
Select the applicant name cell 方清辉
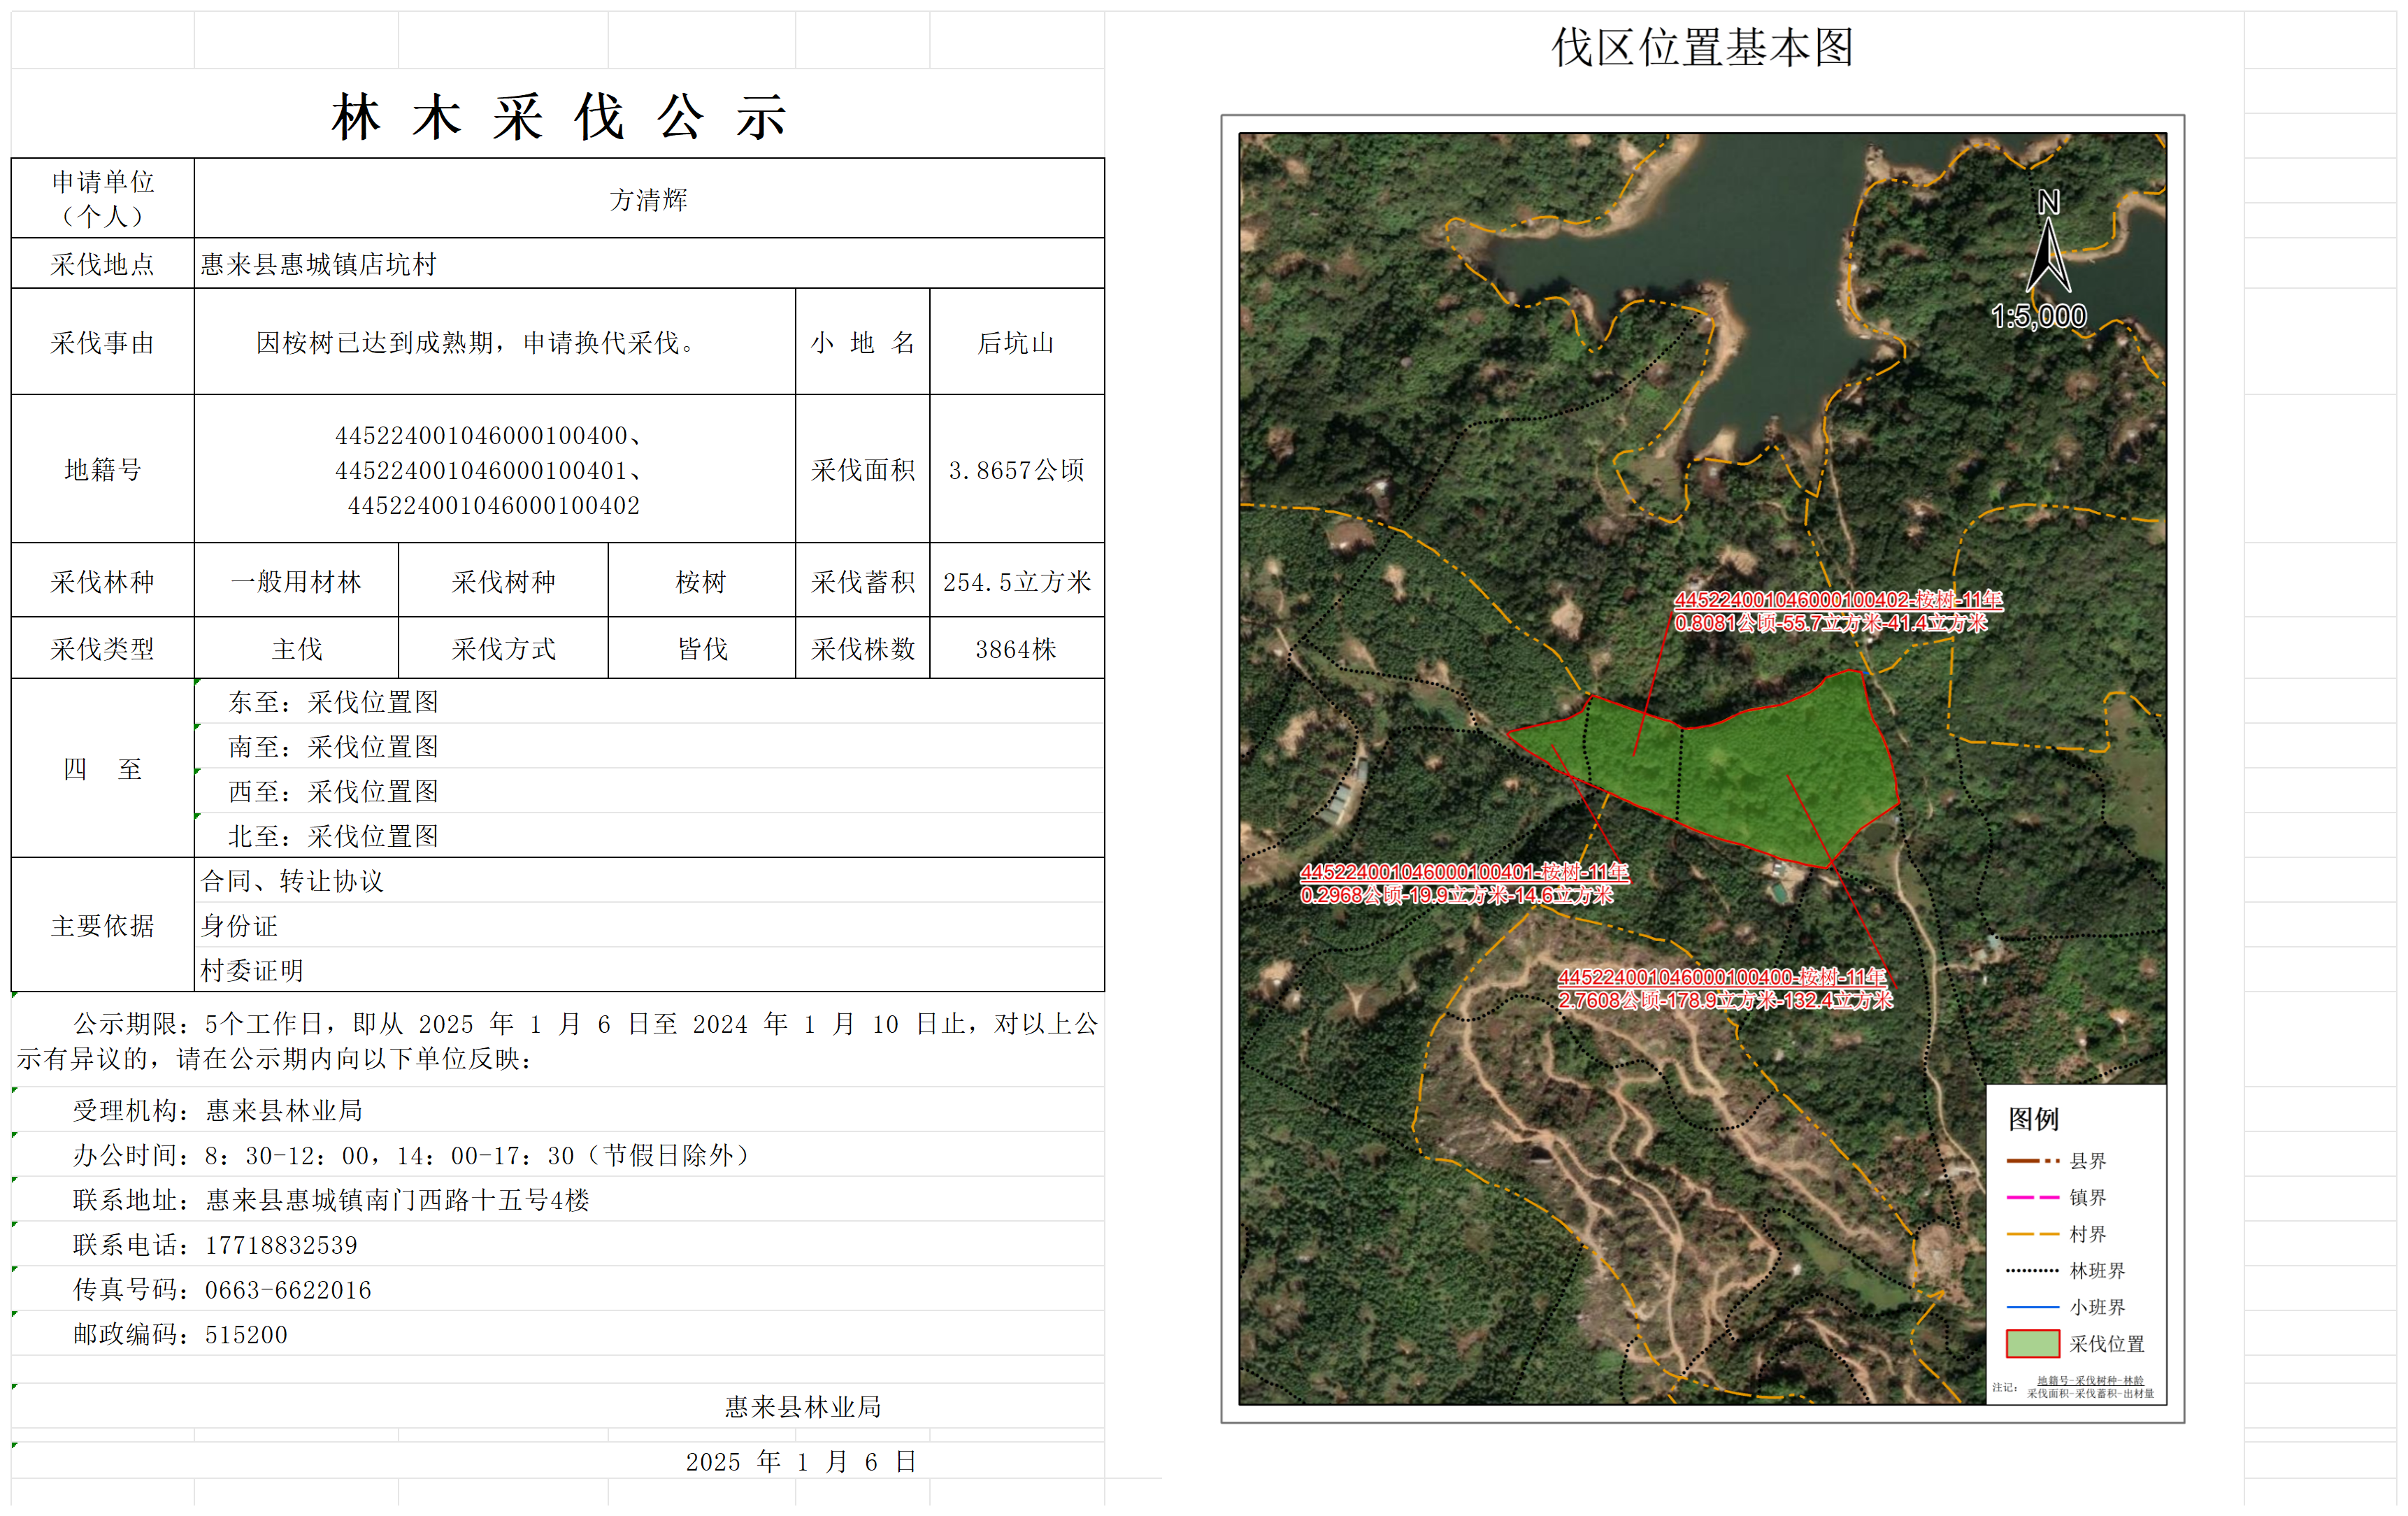pos(649,198)
